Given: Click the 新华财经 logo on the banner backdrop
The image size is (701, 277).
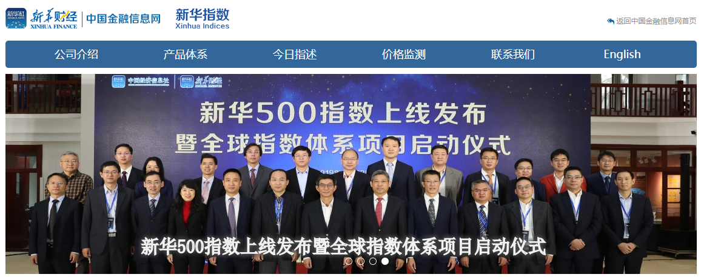Looking at the screenshot, I should click(201, 81).
